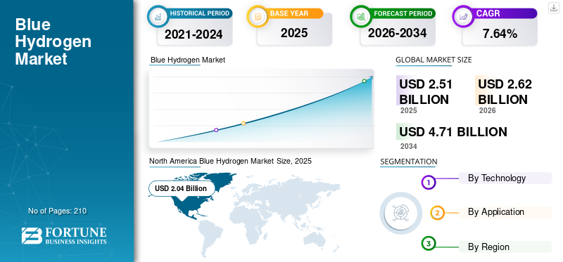Click the orange marker on growth chart
Screen dimensions: 563x262
(x=243, y=124)
